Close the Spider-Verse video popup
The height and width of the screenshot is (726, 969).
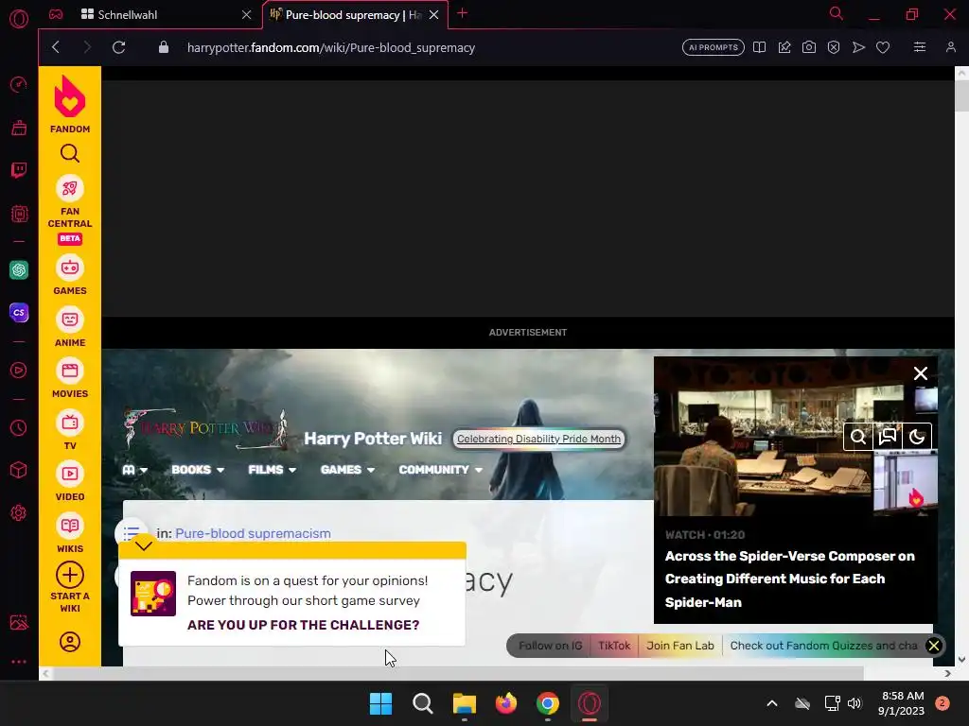point(921,372)
